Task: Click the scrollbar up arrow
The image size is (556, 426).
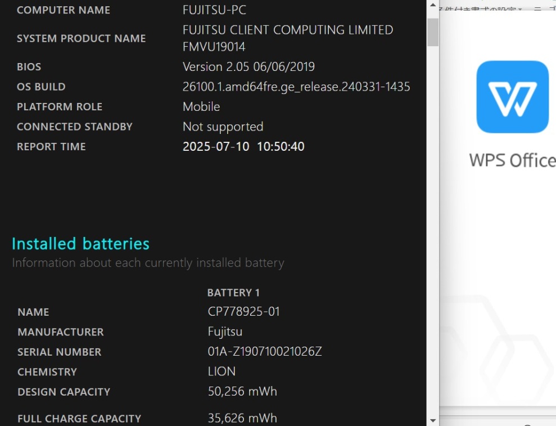Action: tap(433, 5)
